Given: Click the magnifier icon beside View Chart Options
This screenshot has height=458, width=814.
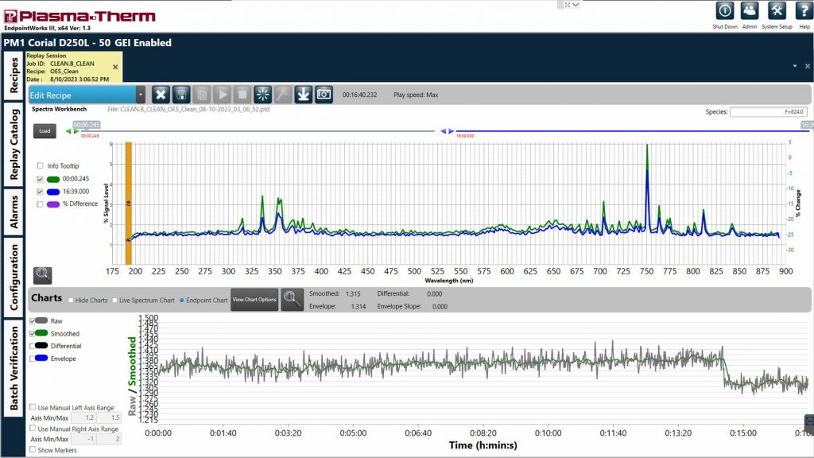Looking at the screenshot, I should click(292, 300).
